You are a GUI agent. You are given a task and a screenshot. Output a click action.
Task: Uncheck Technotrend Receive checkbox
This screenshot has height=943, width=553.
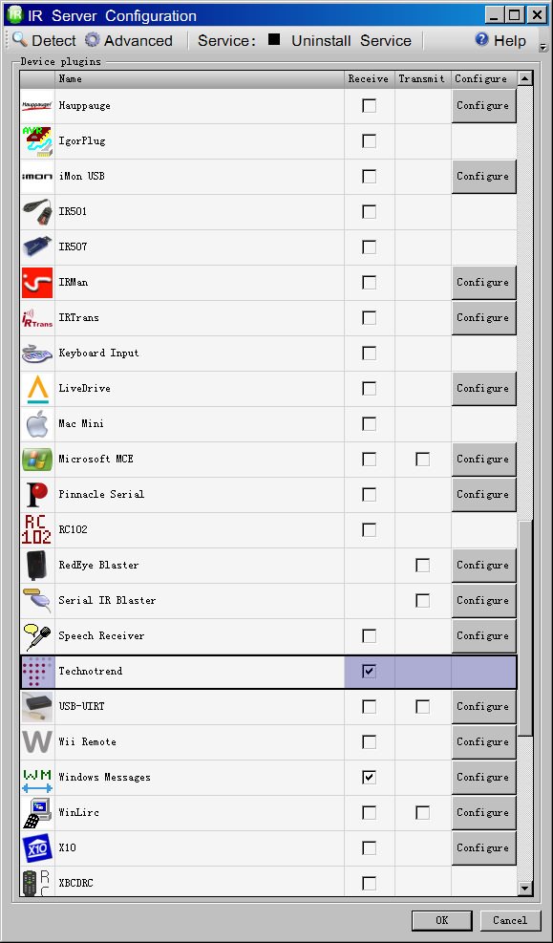(x=369, y=671)
